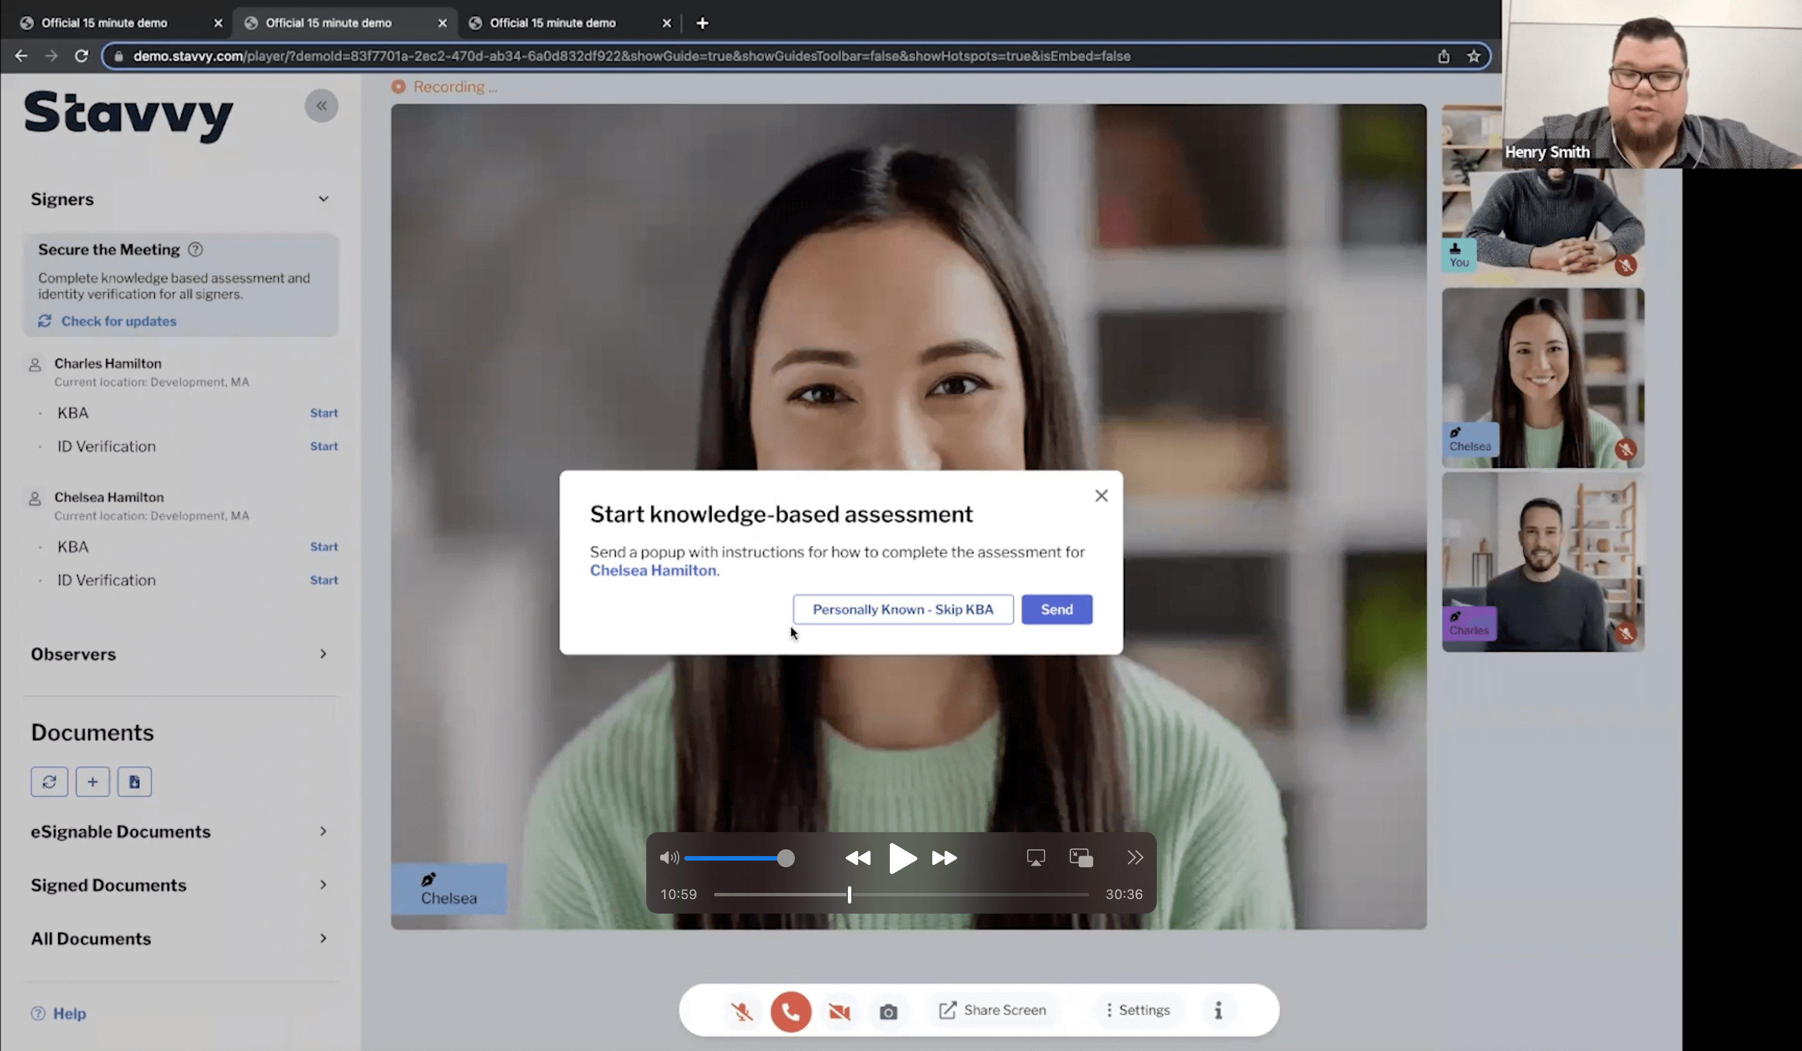Click the play button in video overlay

[x=902, y=858]
